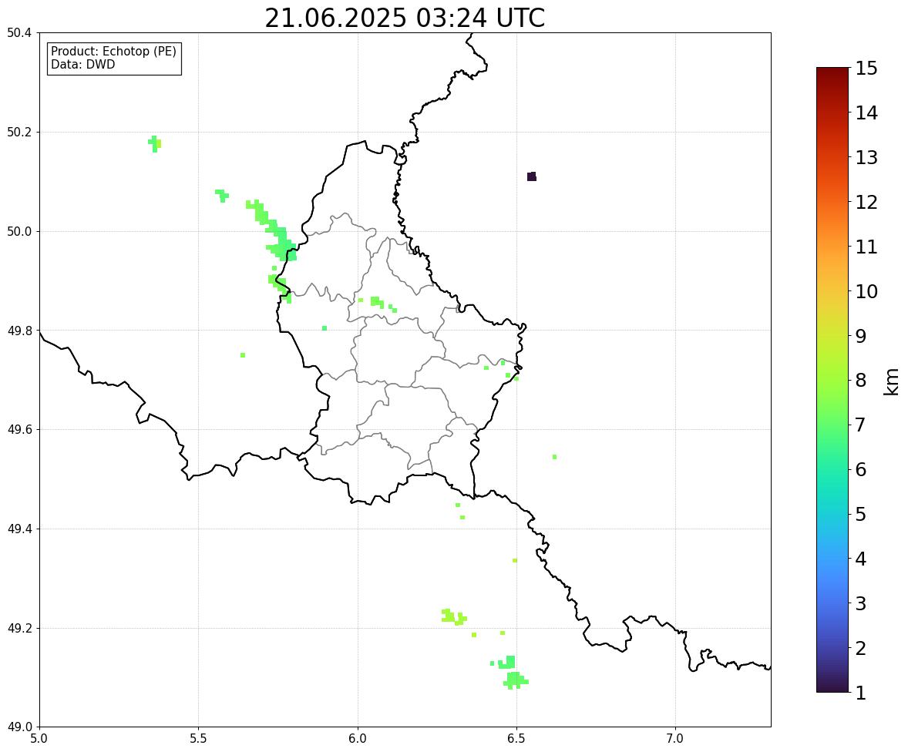The image size is (908, 752).
Task: Click the y-axis label '50.0'
Action: 19,232
